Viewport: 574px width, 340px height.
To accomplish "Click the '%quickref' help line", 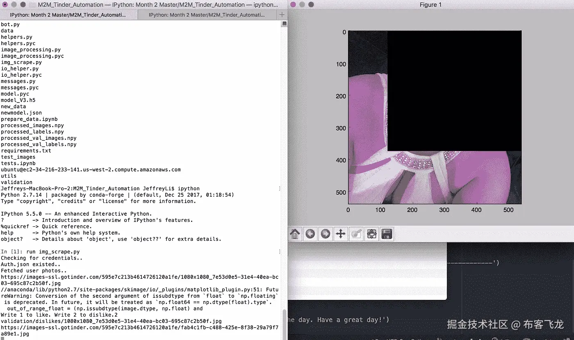I will (x=46, y=226).
